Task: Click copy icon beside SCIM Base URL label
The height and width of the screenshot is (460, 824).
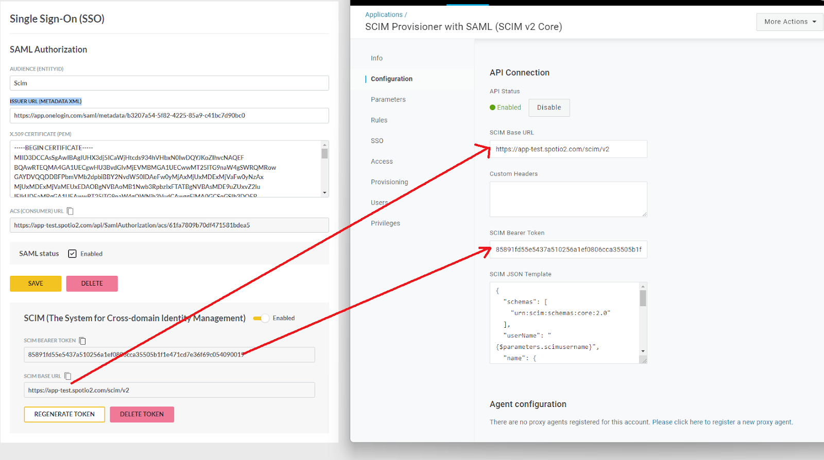Action: pos(67,376)
